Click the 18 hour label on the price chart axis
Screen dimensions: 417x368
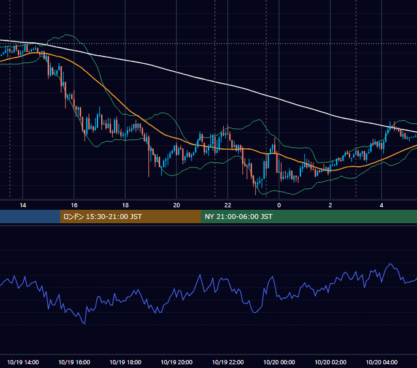click(125, 205)
